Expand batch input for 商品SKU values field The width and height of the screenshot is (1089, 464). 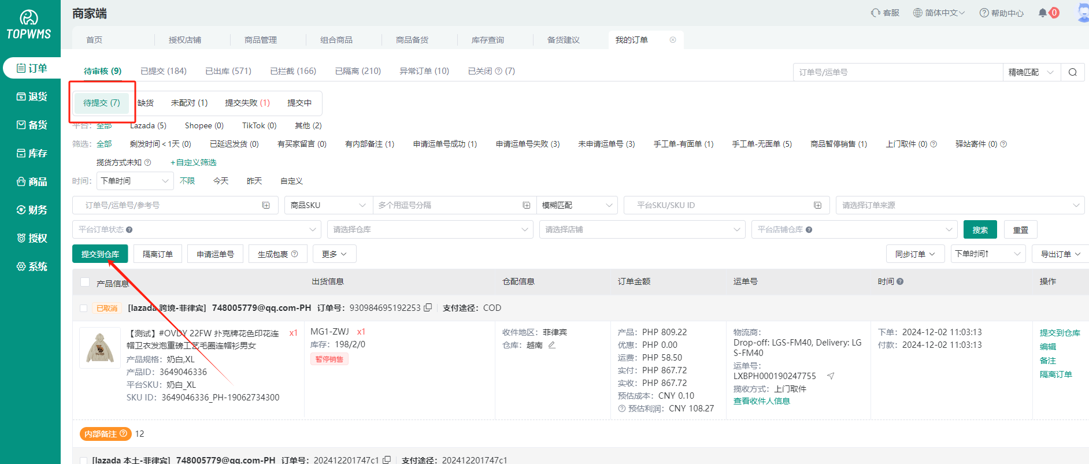point(527,205)
